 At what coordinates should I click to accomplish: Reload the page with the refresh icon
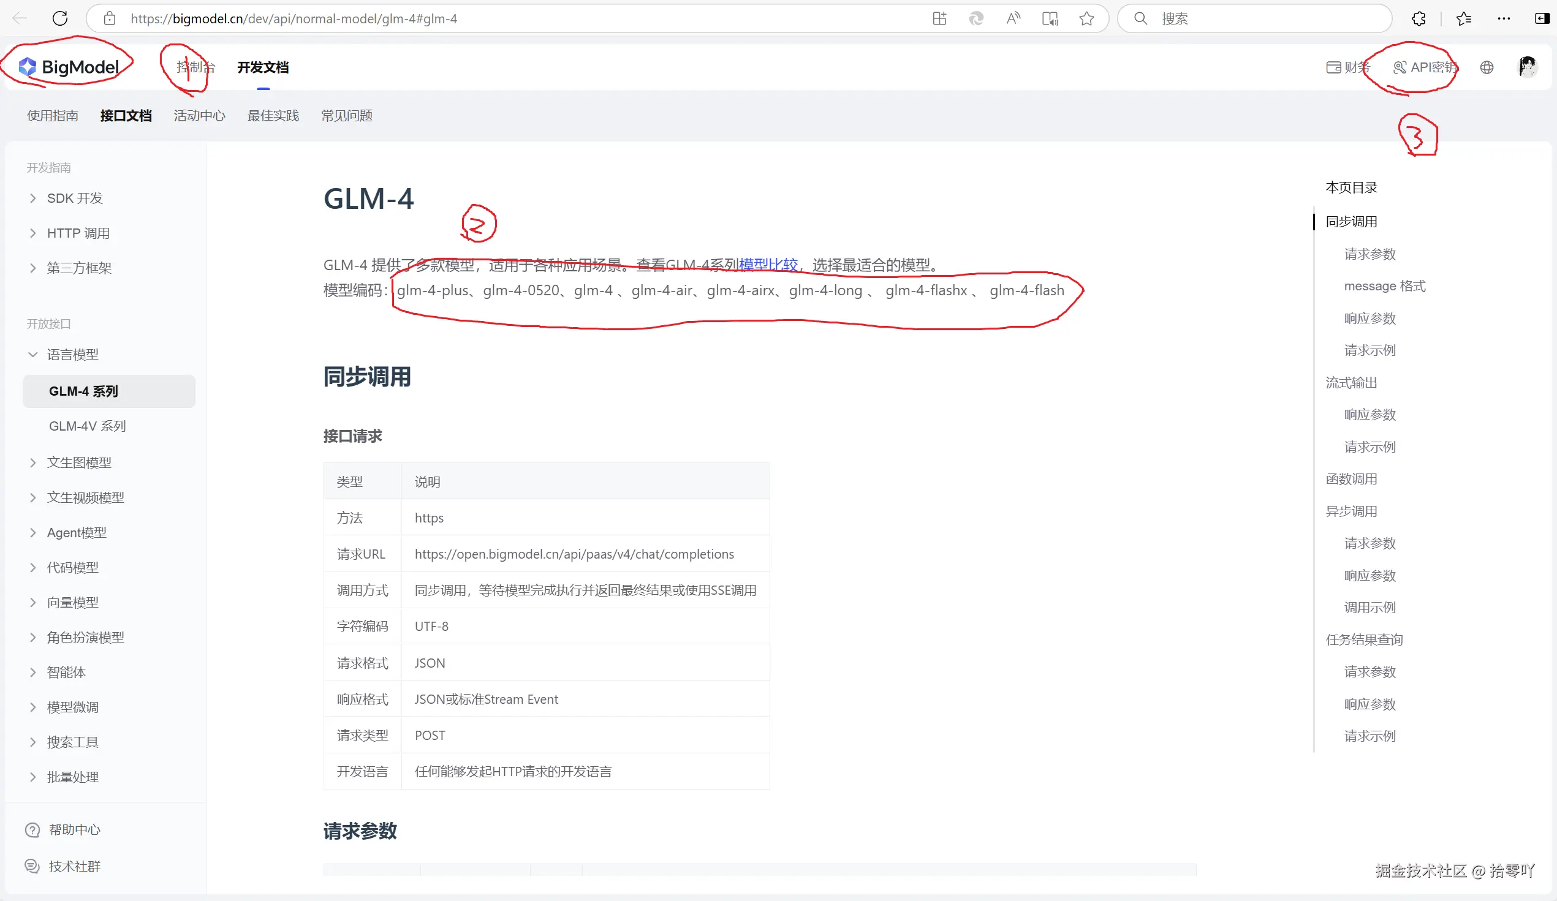click(60, 18)
